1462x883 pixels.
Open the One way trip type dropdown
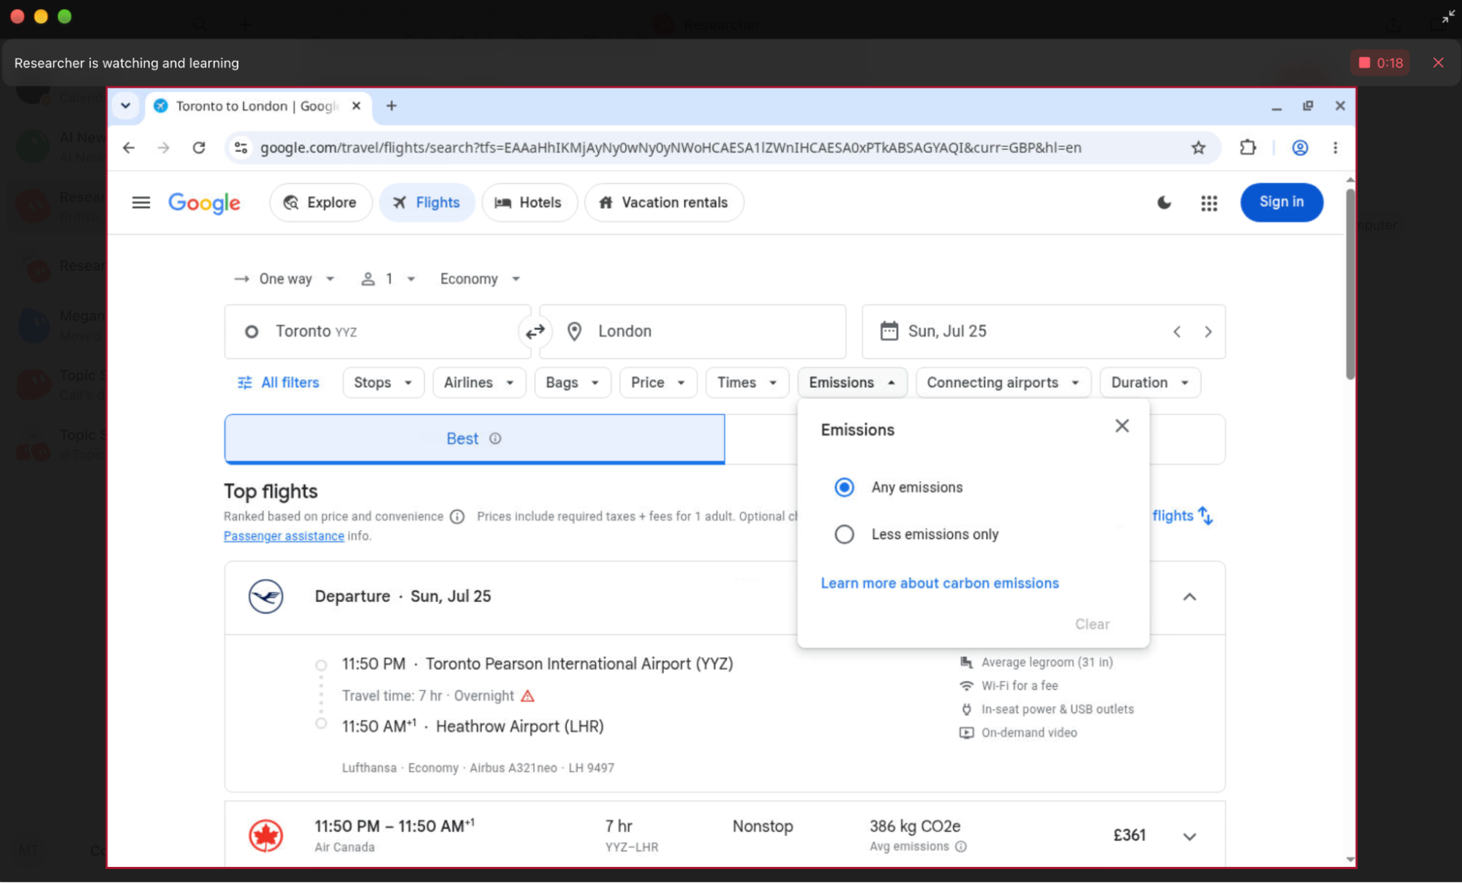point(285,279)
